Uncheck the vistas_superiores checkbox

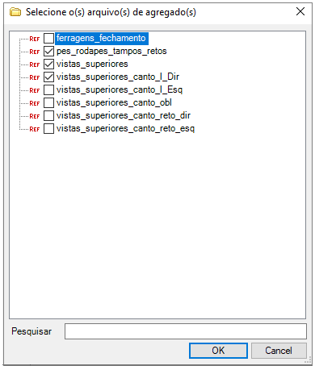pyautogui.click(x=48, y=64)
